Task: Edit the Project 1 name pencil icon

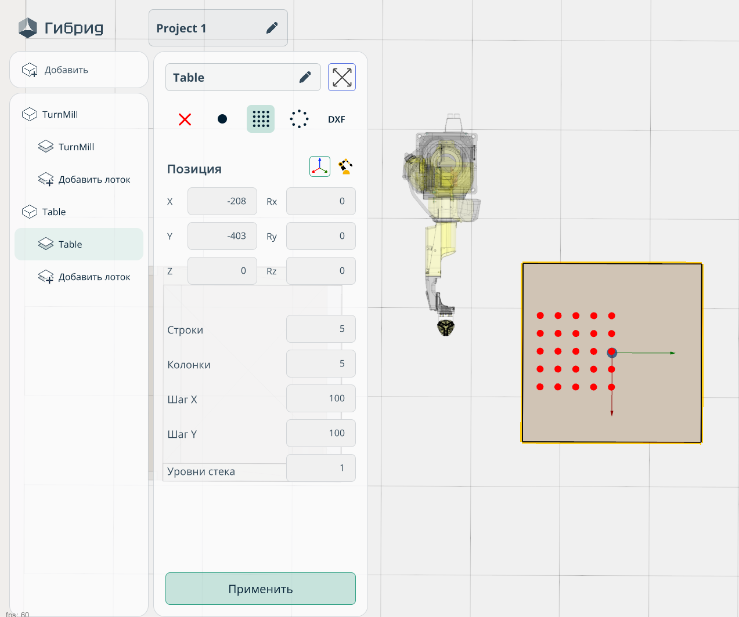Action: click(x=272, y=28)
